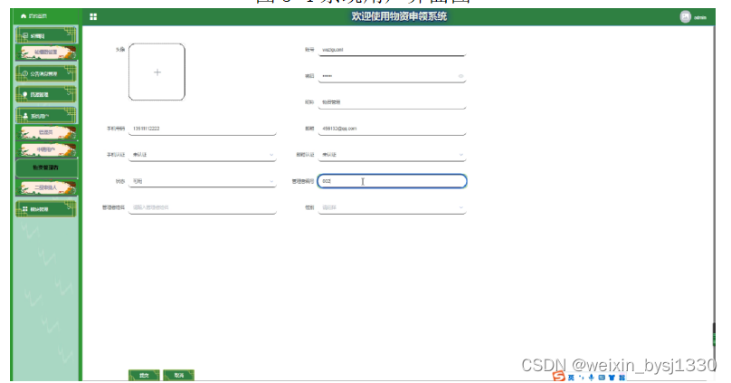
Task: Click the account field containing wuziguan
Action: point(392,50)
